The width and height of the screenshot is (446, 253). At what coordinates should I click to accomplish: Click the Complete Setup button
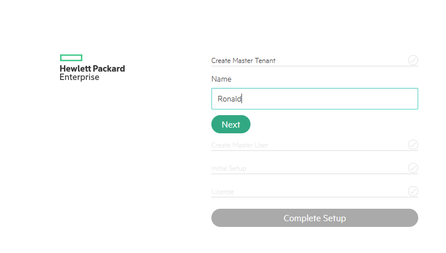315,218
